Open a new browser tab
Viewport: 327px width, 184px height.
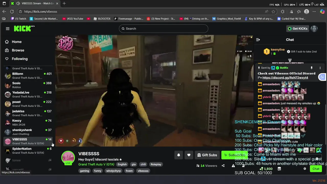(64, 3)
